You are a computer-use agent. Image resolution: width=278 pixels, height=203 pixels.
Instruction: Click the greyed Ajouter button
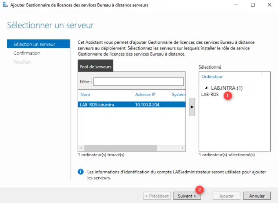(226, 196)
